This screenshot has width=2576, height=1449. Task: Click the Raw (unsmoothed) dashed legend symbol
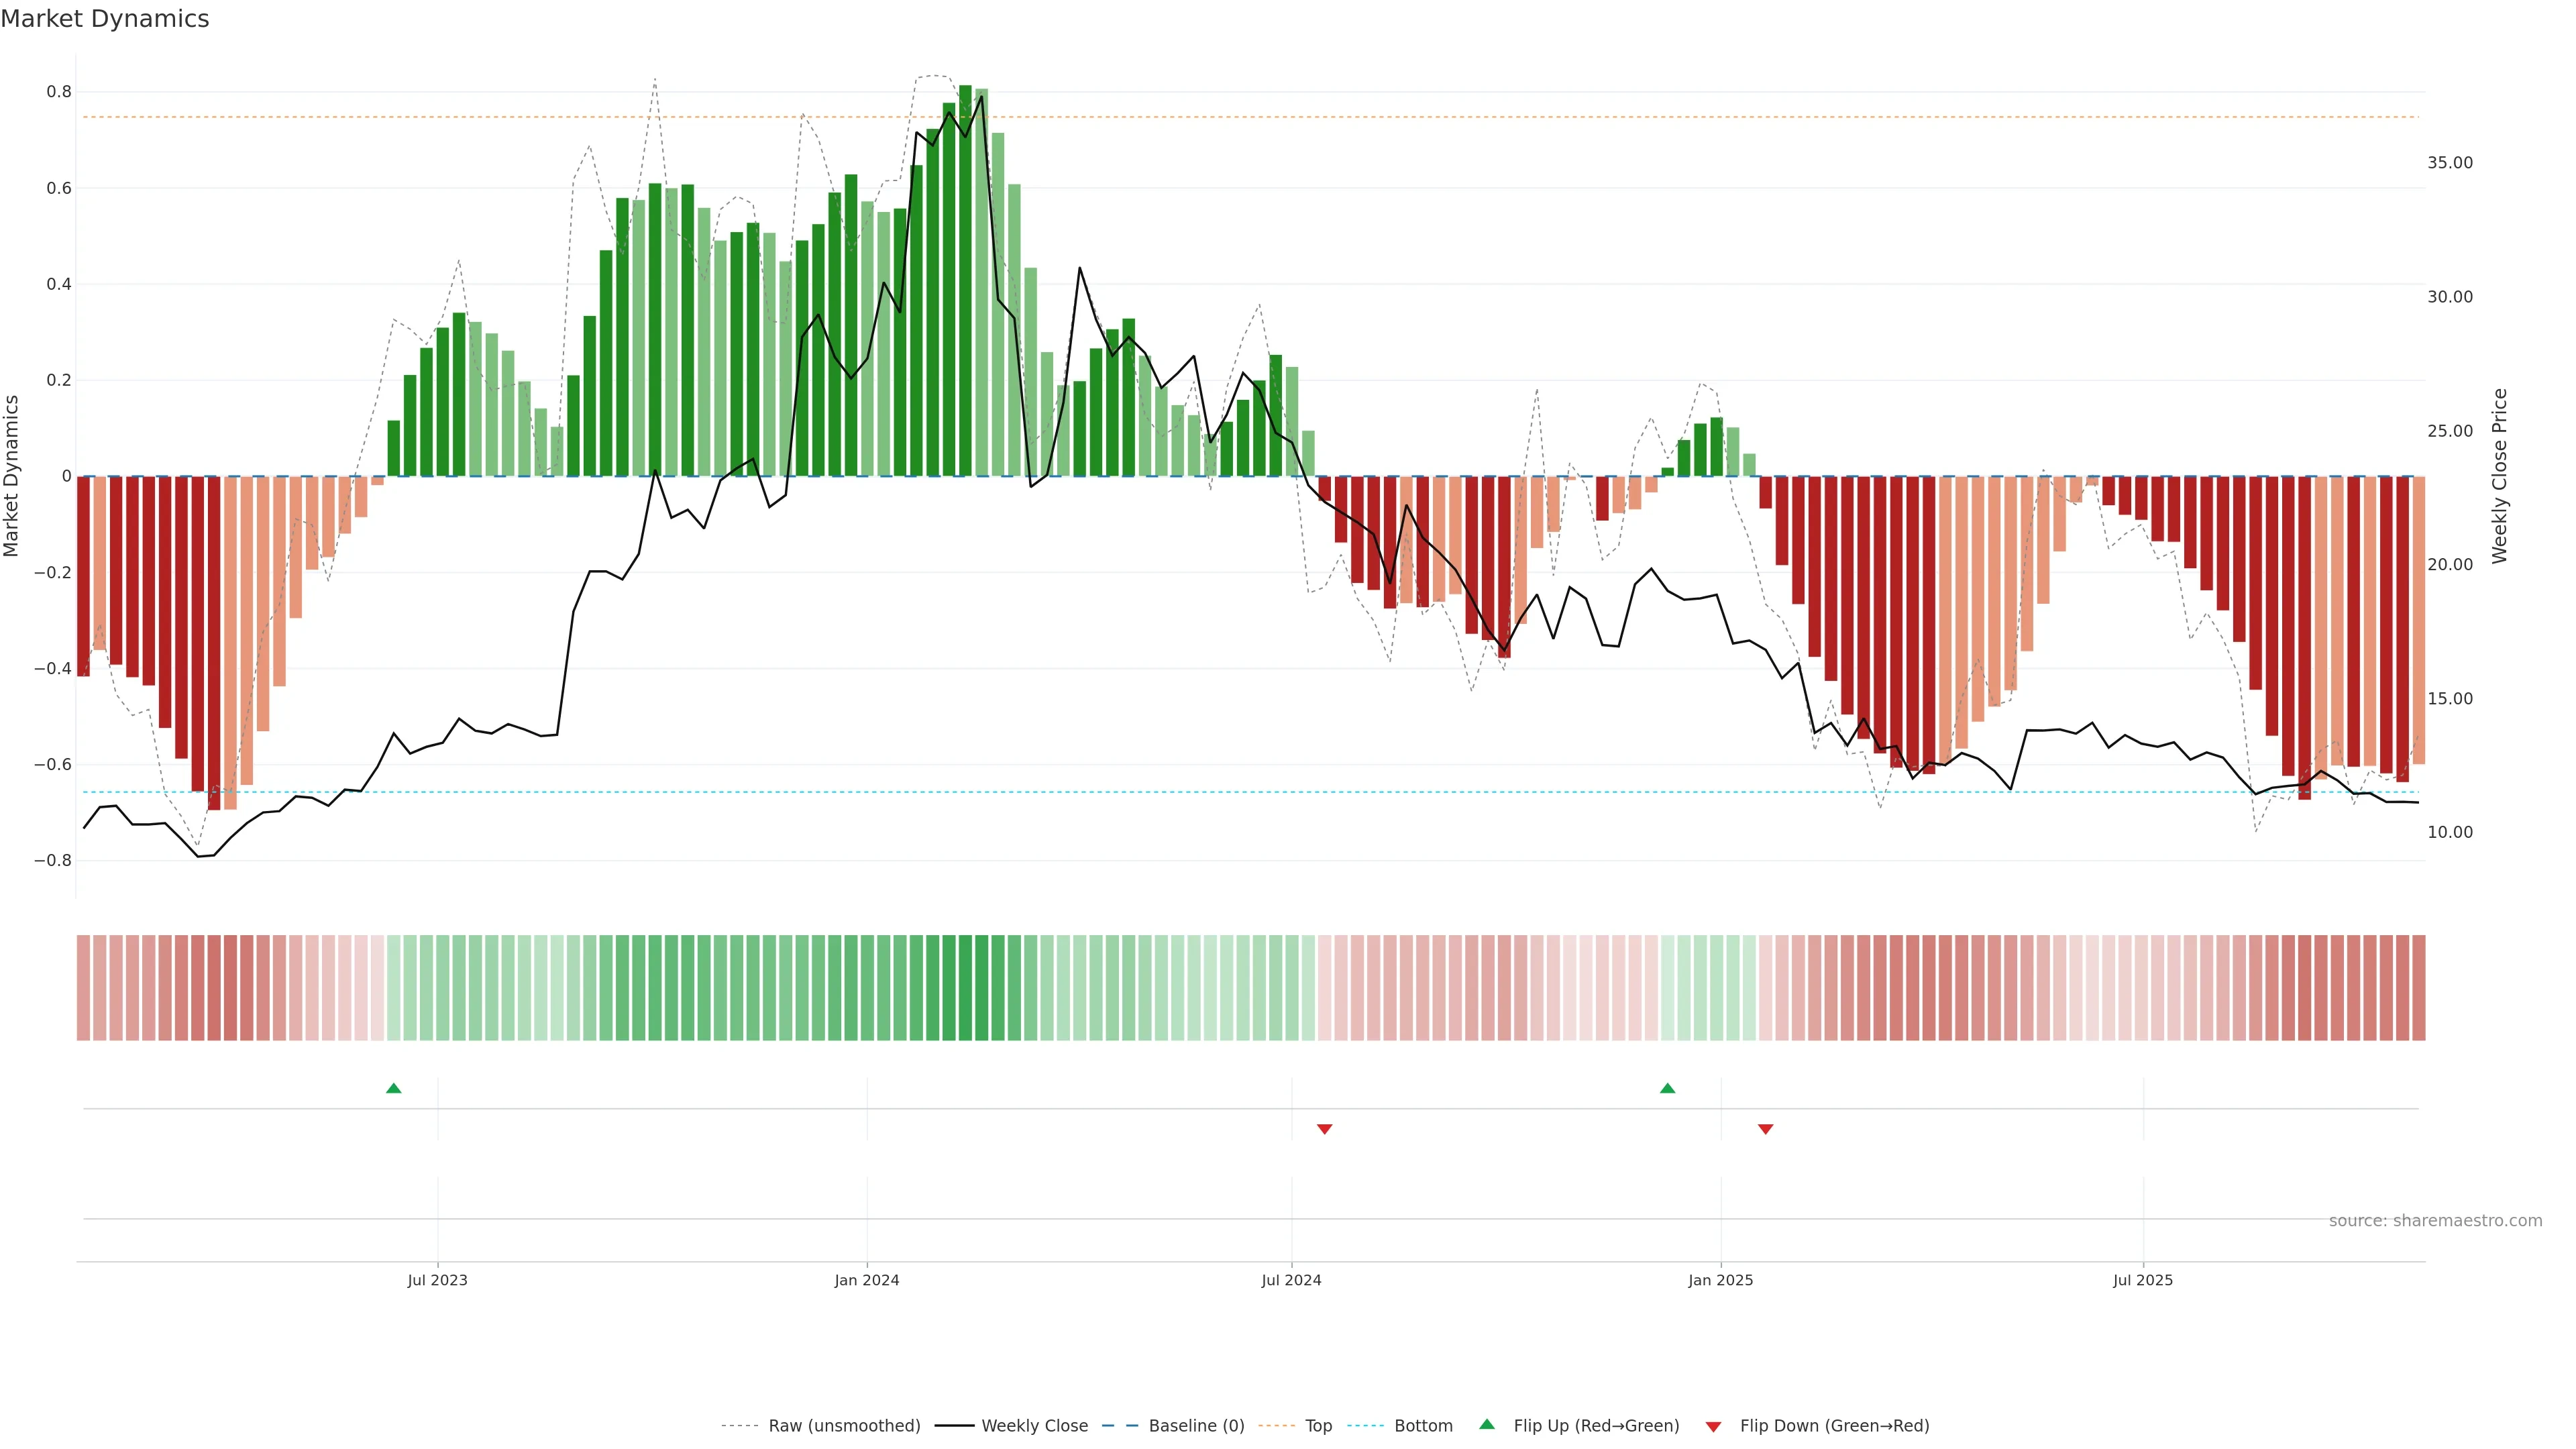click(739, 1426)
